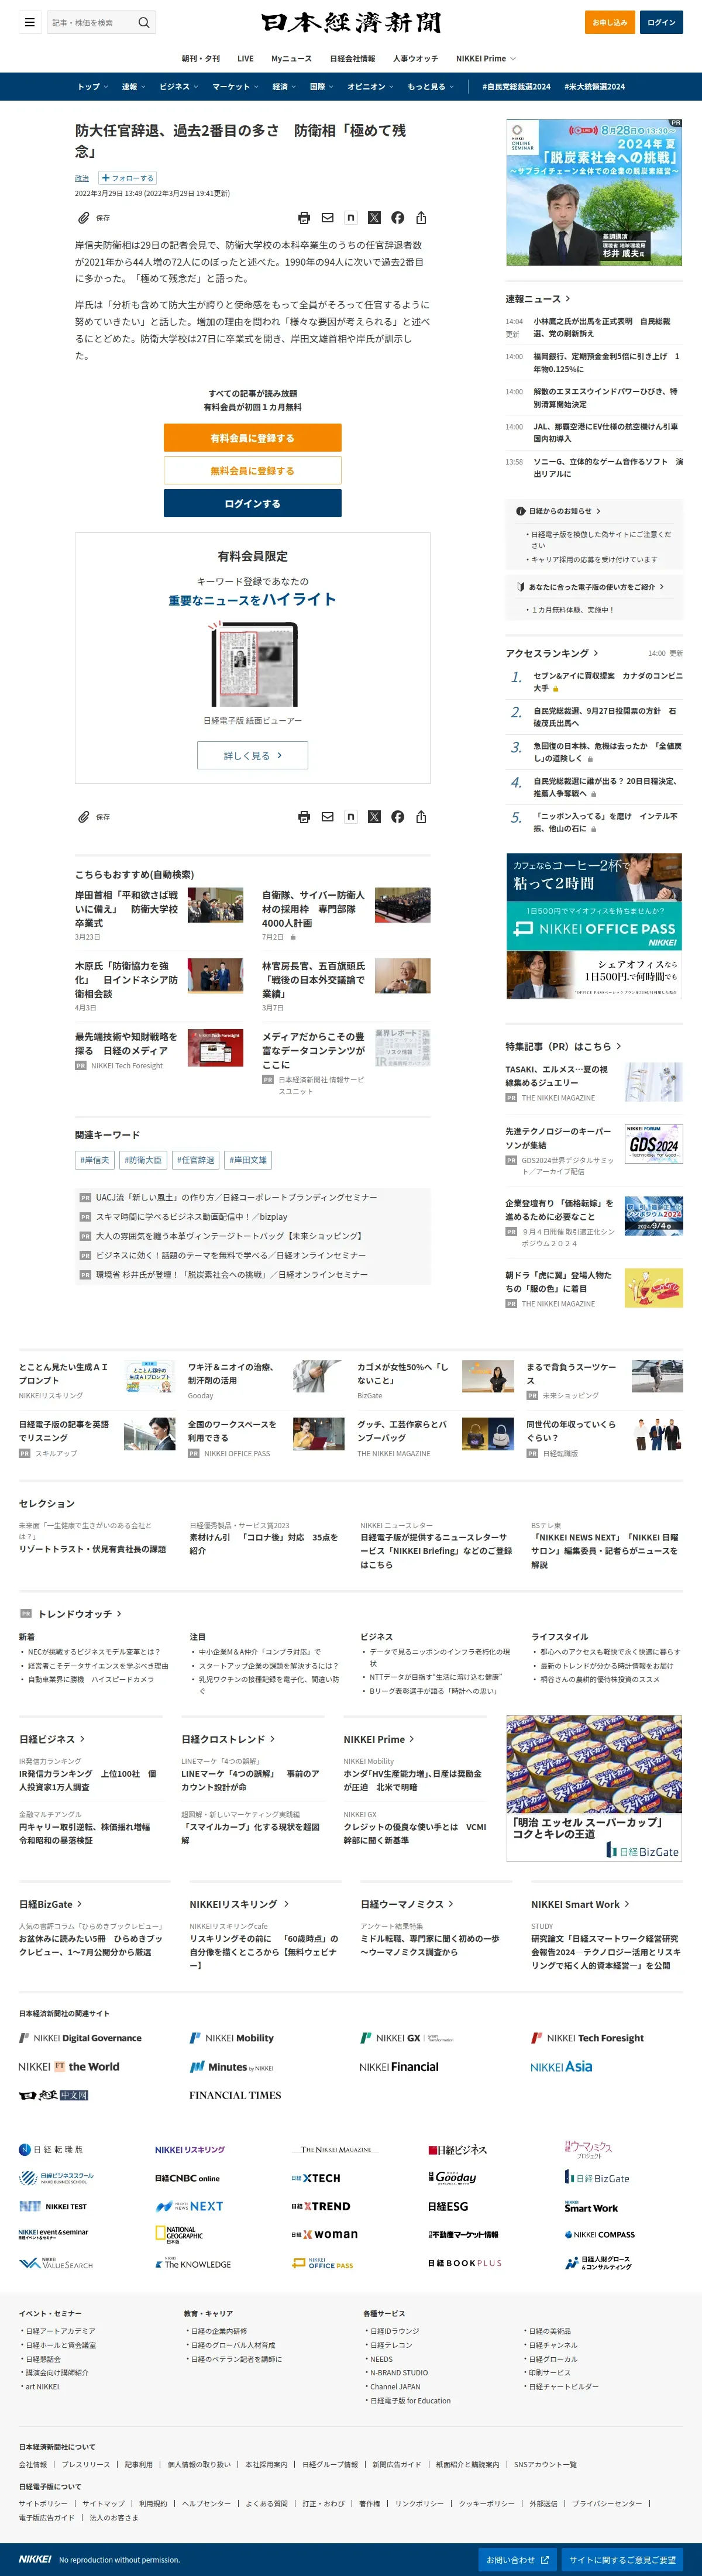
Task: Open the #米大統領選2024 topic link
Action: [594, 87]
